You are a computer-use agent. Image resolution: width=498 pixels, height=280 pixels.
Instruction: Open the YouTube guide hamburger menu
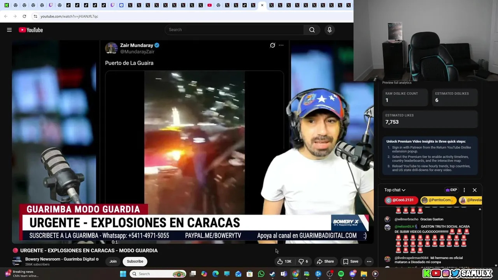tap(9, 30)
